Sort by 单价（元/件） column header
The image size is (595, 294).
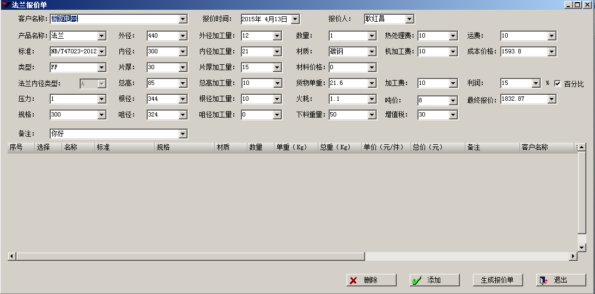(x=386, y=148)
